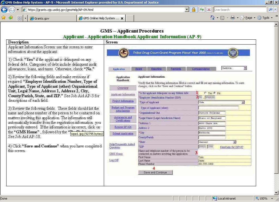Click the red Stop loading icon
This screenshot has width=279, height=202.
tap(209, 10)
